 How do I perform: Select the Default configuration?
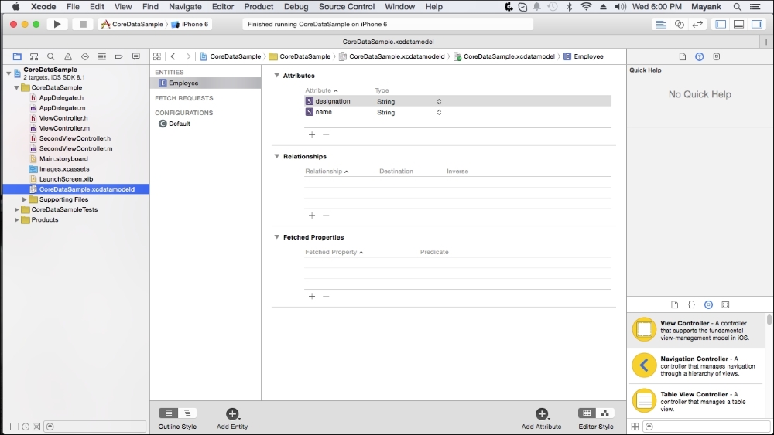179,124
